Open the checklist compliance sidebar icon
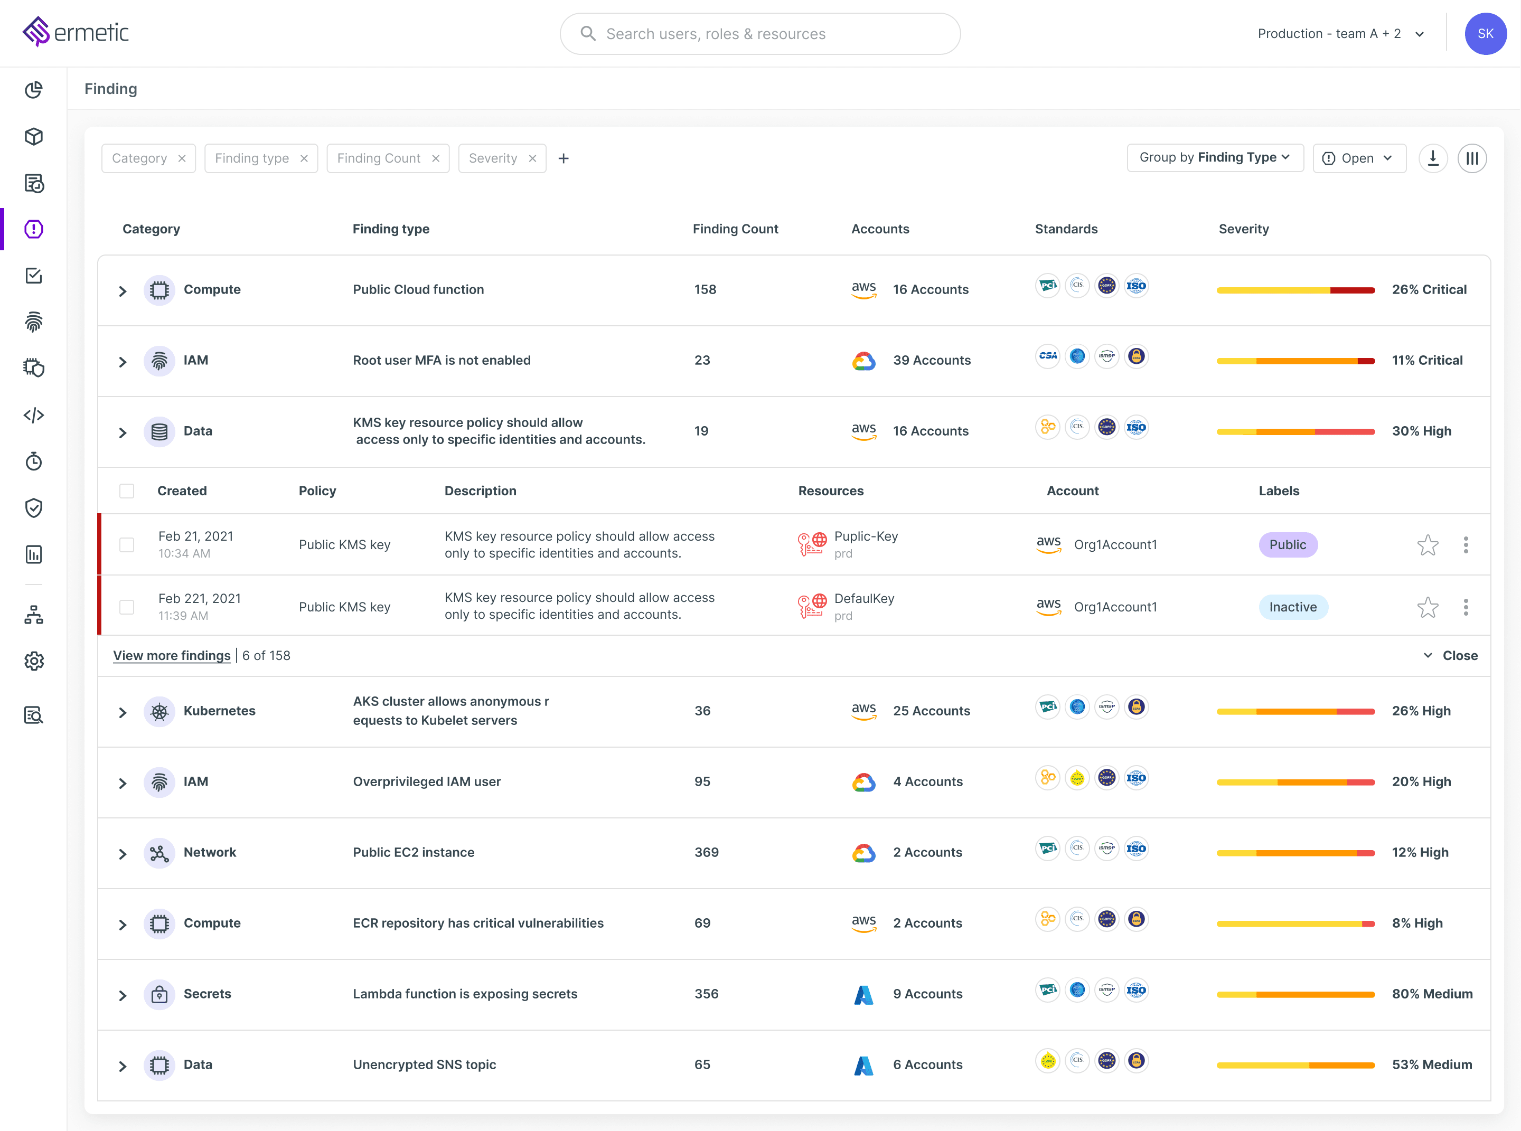 click(34, 275)
